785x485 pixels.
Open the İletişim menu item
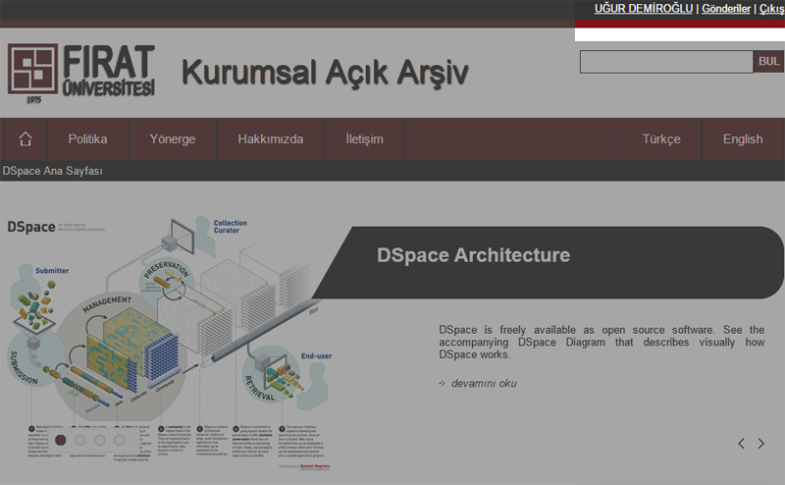(x=364, y=139)
